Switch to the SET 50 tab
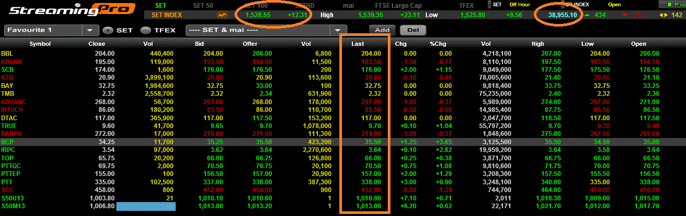 (204, 5)
